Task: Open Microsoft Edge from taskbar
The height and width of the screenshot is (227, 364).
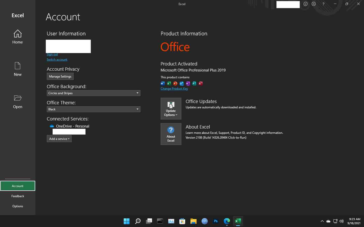Action: pos(227,221)
